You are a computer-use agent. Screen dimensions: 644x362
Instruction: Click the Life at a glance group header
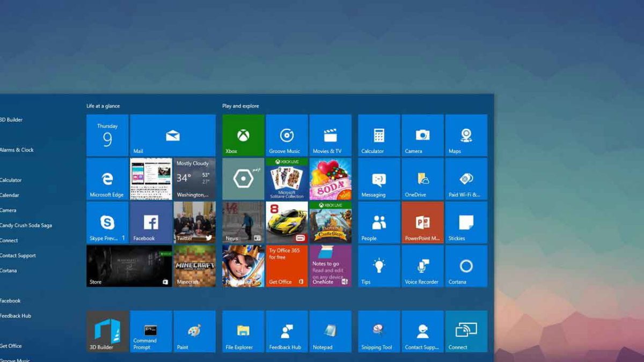[x=103, y=106]
